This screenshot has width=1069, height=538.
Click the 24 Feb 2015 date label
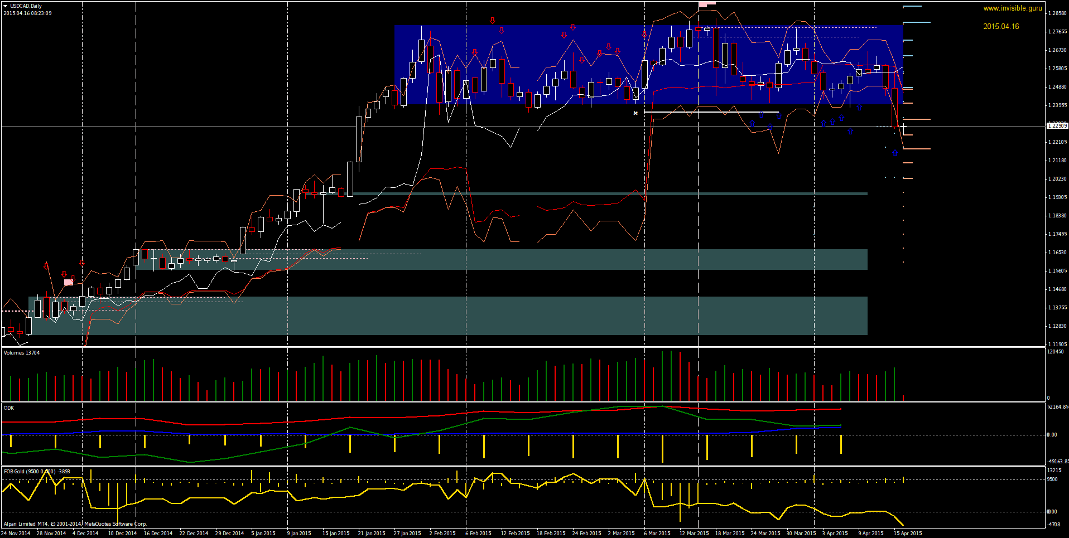587,534
